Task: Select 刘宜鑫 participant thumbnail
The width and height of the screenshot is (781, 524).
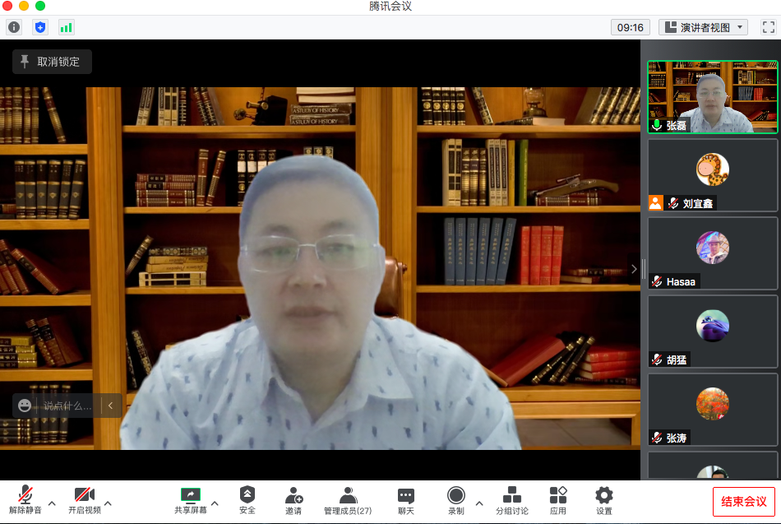Action: click(712, 175)
